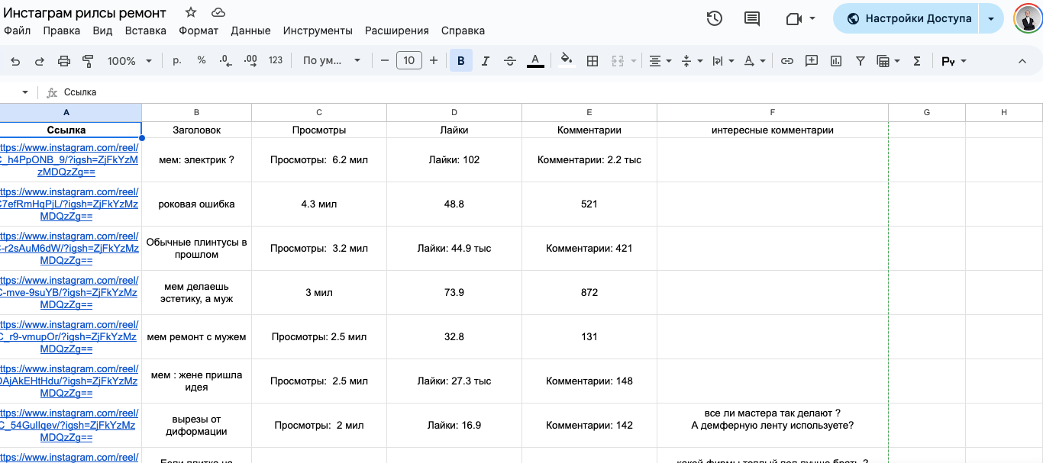Open version history clock icon
Viewport: 1043px width, 463px height.
[x=715, y=19]
